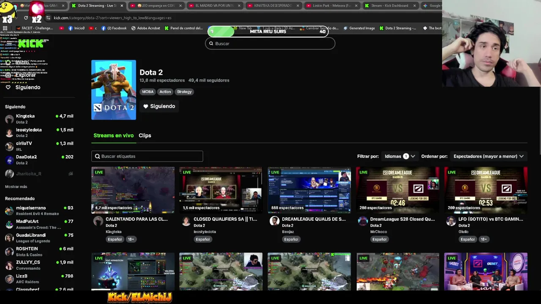The width and height of the screenshot is (541, 304).
Task: Switch to Streams en vivo tab
Action: pos(113,136)
